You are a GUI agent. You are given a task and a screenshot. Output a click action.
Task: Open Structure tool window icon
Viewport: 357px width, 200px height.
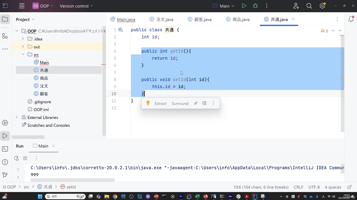5,36
